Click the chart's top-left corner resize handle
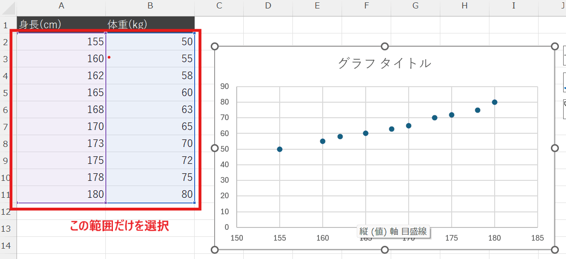Screen dimensions: 566x259 (x=214, y=46)
